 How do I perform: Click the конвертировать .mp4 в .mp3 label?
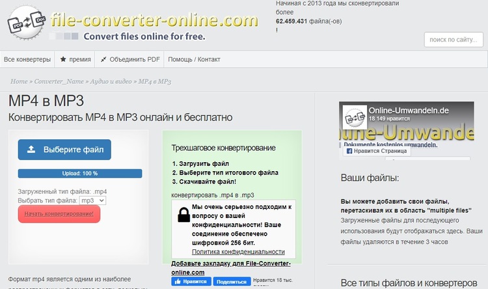pyautogui.click(x=213, y=195)
